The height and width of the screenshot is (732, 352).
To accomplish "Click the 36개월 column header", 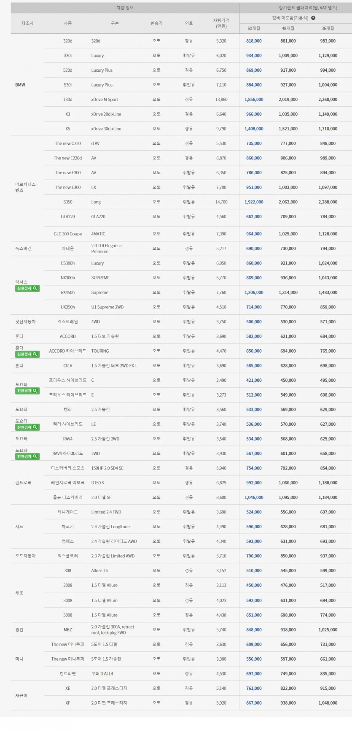I will 328,28.
